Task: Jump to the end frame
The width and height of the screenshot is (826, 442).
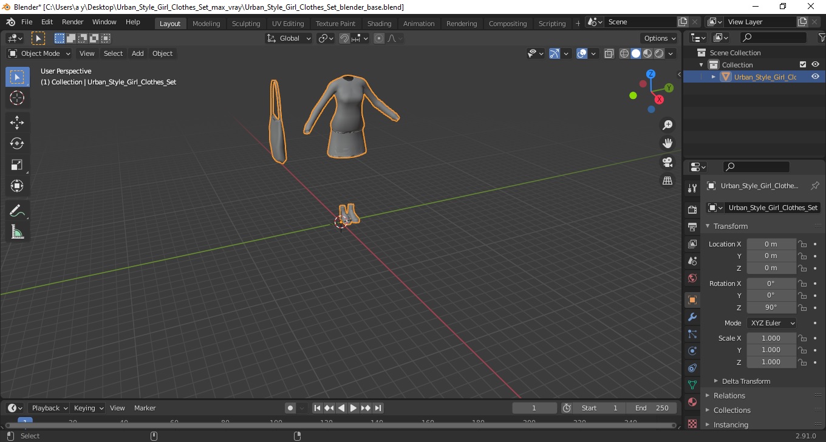Action: click(378, 408)
